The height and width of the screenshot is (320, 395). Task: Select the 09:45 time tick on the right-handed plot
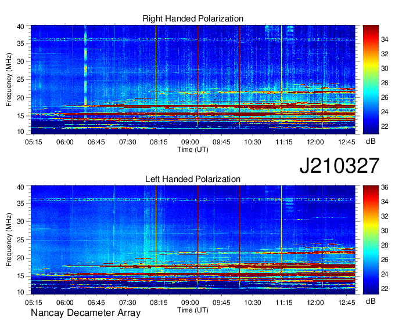click(x=221, y=142)
